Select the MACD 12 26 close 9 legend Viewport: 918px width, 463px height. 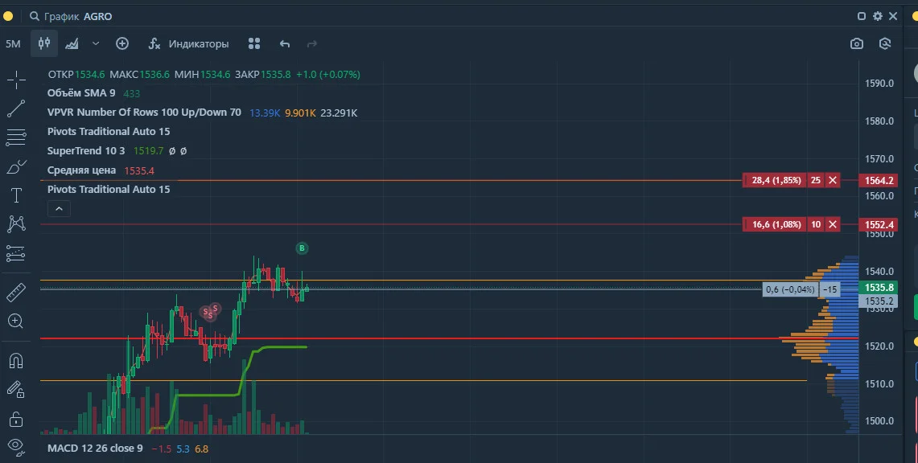(95, 449)
